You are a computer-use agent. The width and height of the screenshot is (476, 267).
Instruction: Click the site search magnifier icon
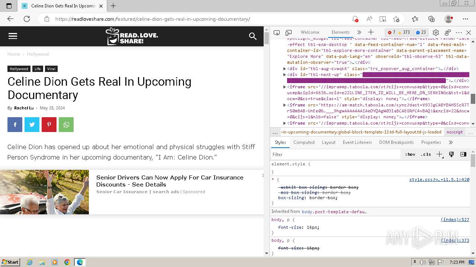pos(253,36)
